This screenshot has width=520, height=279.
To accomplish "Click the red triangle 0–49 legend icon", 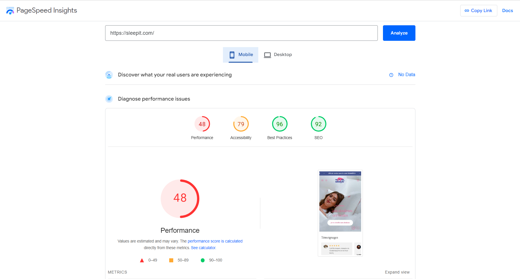I will (142, 260).
